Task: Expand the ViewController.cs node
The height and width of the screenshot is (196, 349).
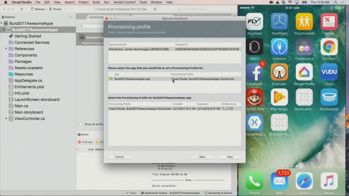Action: point(6,119)
